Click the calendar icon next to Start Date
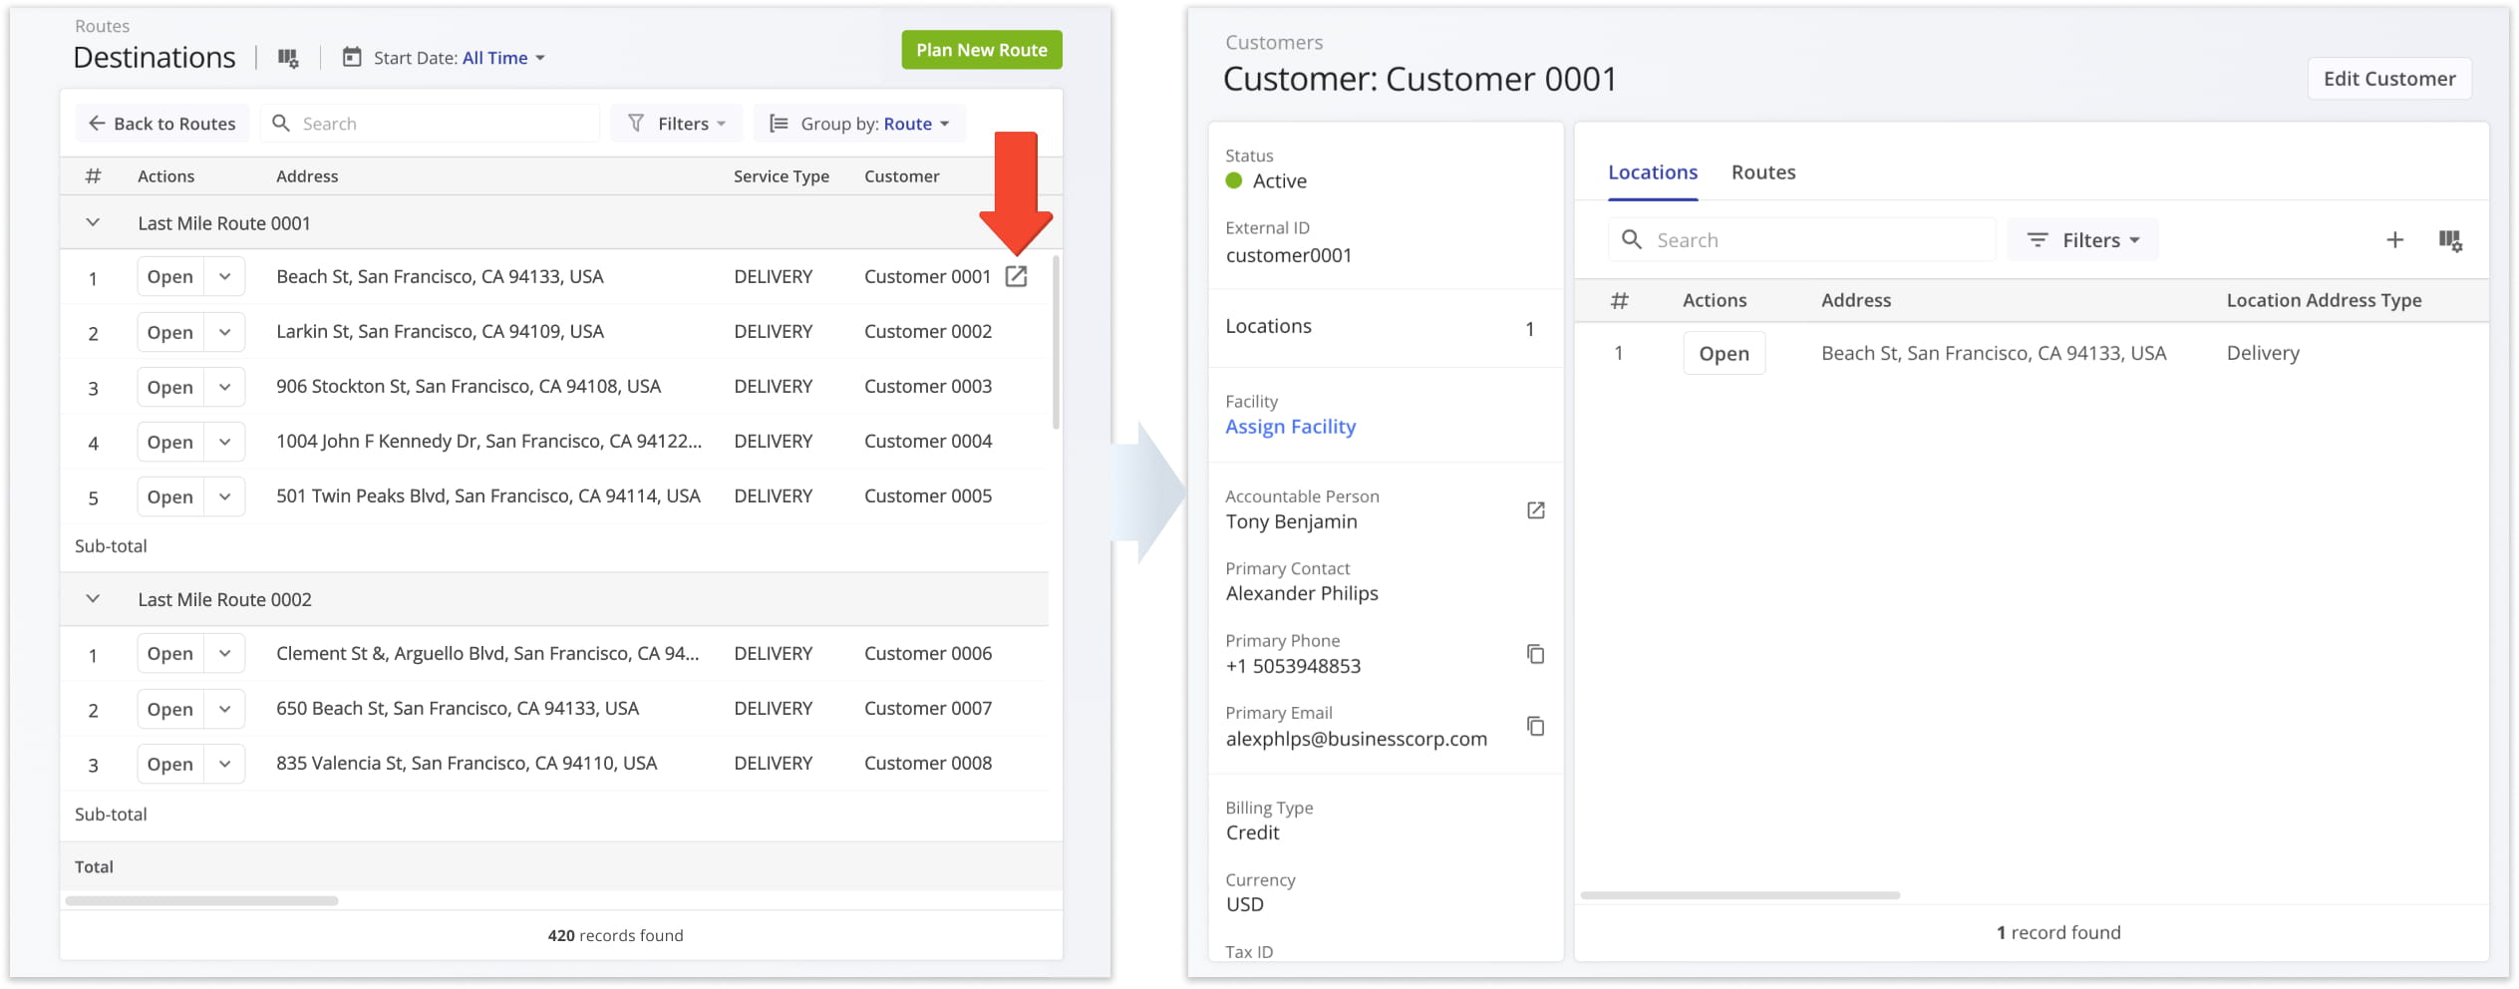Viewport: 2519px width, 989px height. 352,58
